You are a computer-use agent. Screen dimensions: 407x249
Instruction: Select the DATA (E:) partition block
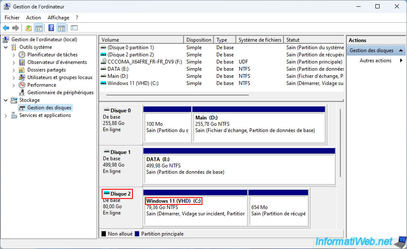coord(239,166)
